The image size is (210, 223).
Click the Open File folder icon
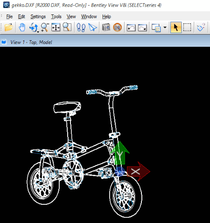point(9,28)
